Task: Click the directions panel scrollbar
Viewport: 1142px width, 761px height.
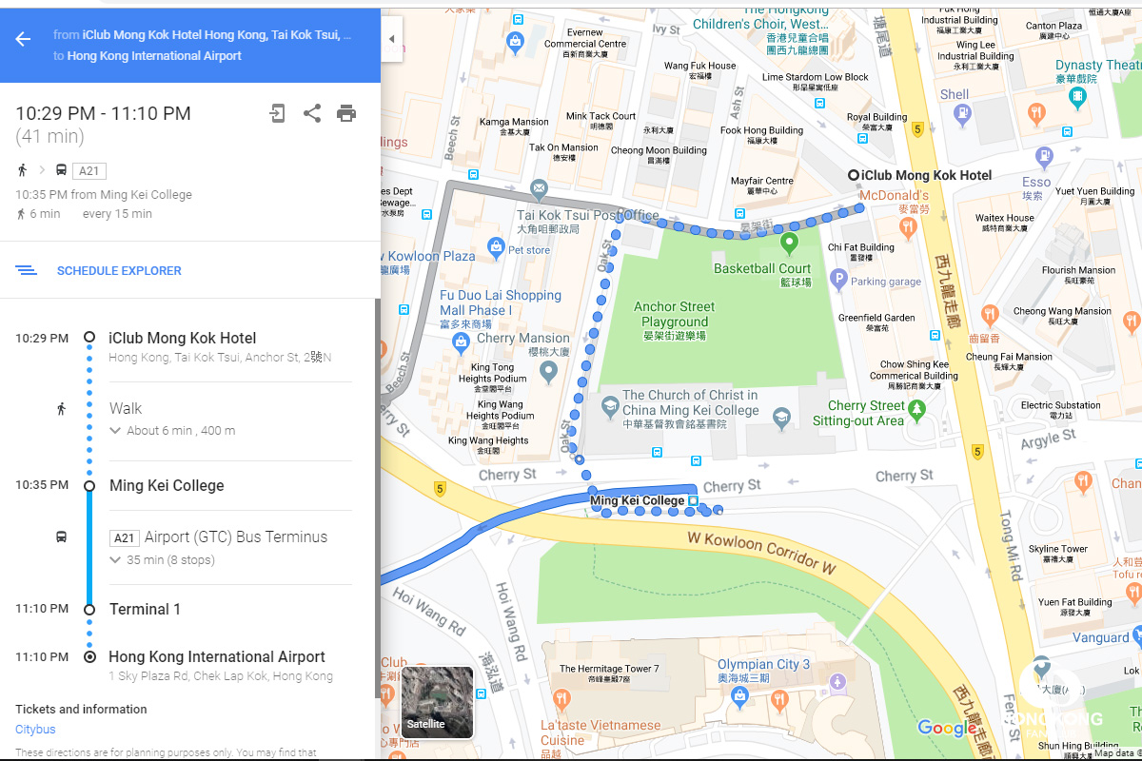Action: tap(378, 476)
